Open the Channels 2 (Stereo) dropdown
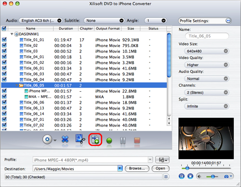 tap(207, 92)
